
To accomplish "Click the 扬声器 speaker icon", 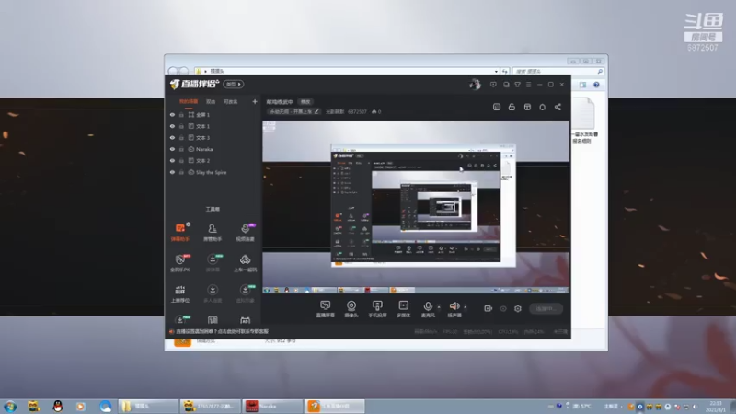I will coord(454,306).
